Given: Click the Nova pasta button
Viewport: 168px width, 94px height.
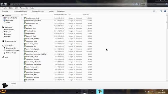Looking at the screenshot, I should pos(61,11).
